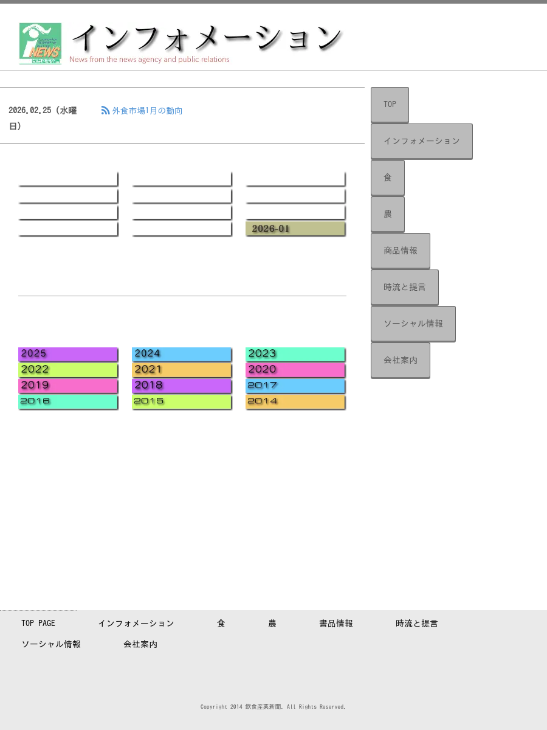This screenshot has width=547, height=730.
Task: Open インフォメーション in the sidebar menu
Action: point(421,141)
